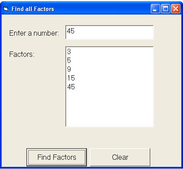Screen dimensions: 183x169
Task: Choose factor 9 in the Factors list
Action: pyautogui.click(x=109, y=69)
